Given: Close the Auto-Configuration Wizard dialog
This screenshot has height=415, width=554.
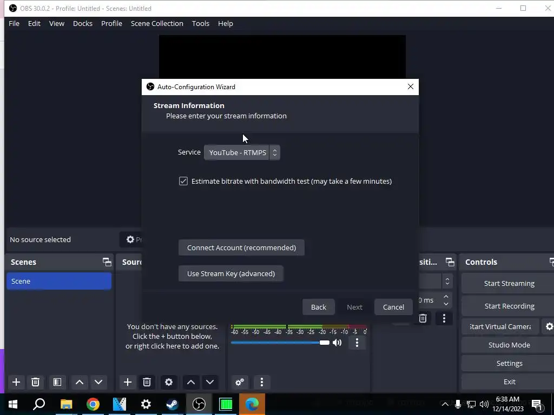Looking at the screenshot, I should click(x=410, y=87).
